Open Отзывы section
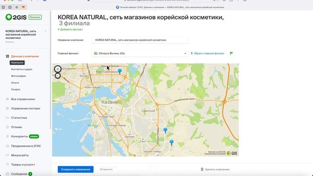 (x=16, y=127)
